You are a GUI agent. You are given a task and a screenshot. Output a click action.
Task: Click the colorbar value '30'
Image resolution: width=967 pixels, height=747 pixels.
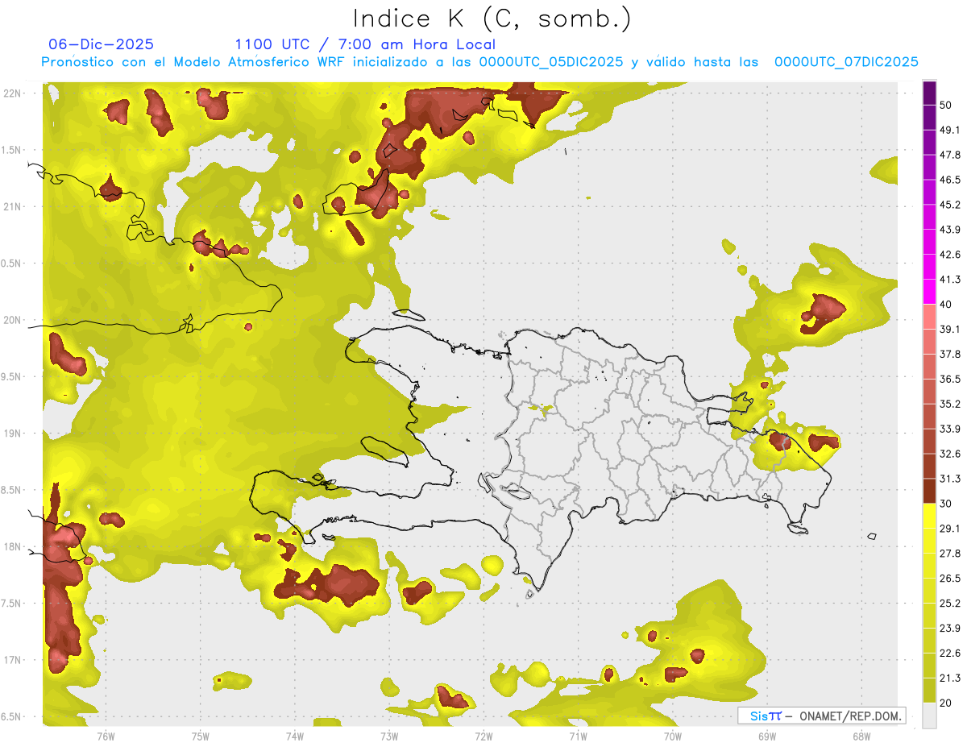[946, 504]
